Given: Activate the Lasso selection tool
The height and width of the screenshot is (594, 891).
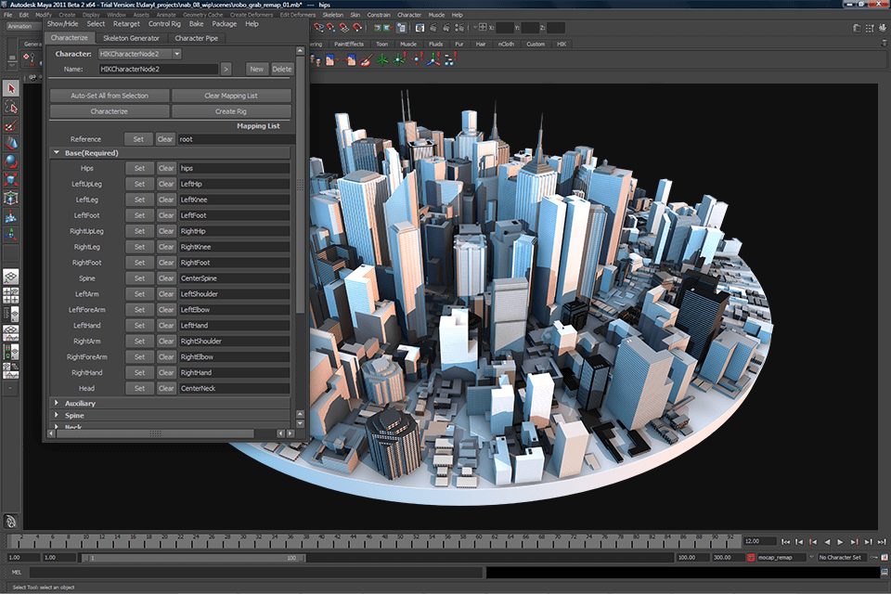Looking at the screenshot, I should 11,107.
